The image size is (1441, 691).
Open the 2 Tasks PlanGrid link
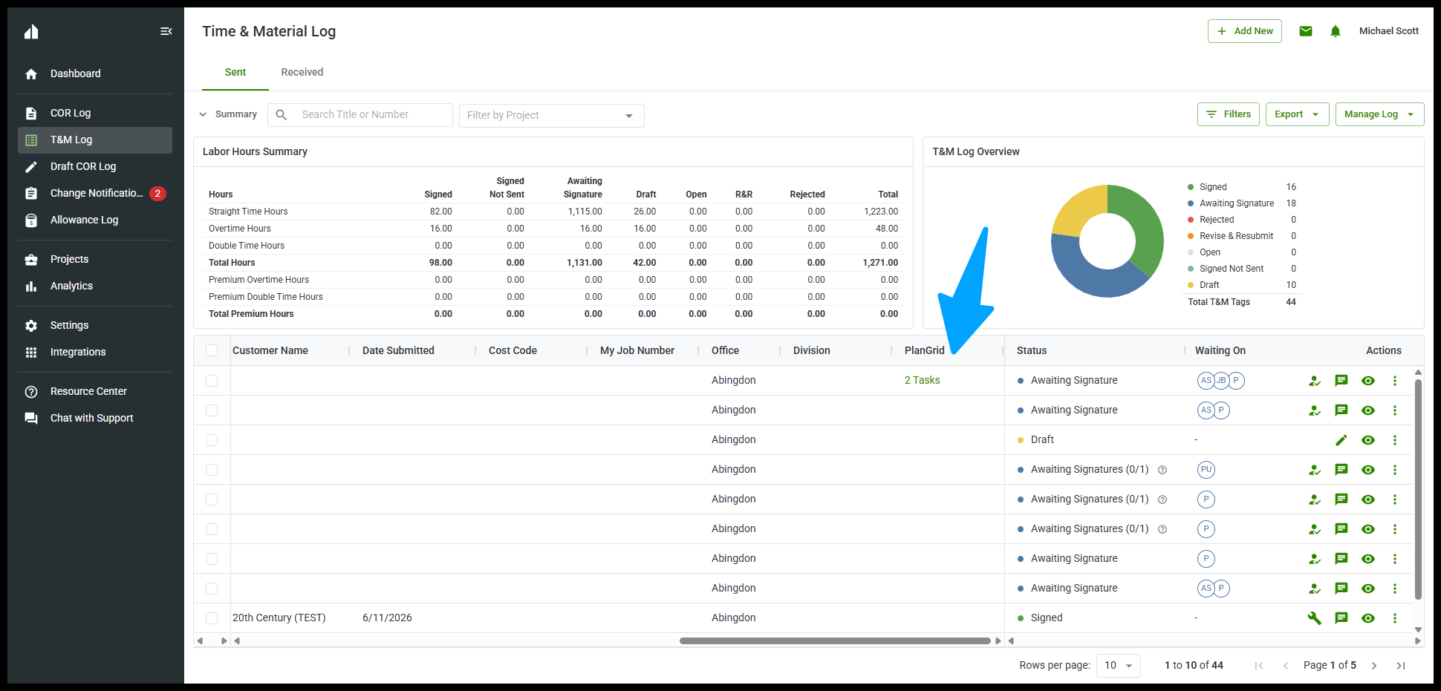point(922,380)
